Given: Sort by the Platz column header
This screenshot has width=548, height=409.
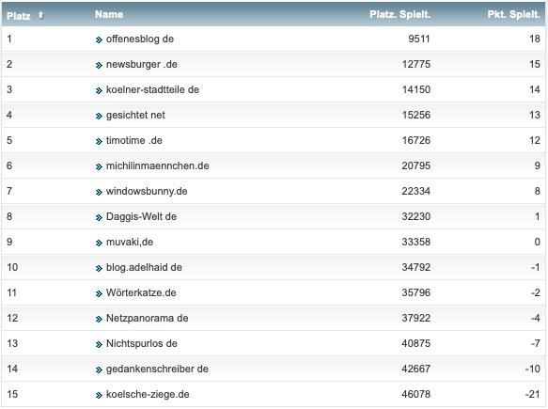Looking at the screenshot, I should tap(19, 16).
